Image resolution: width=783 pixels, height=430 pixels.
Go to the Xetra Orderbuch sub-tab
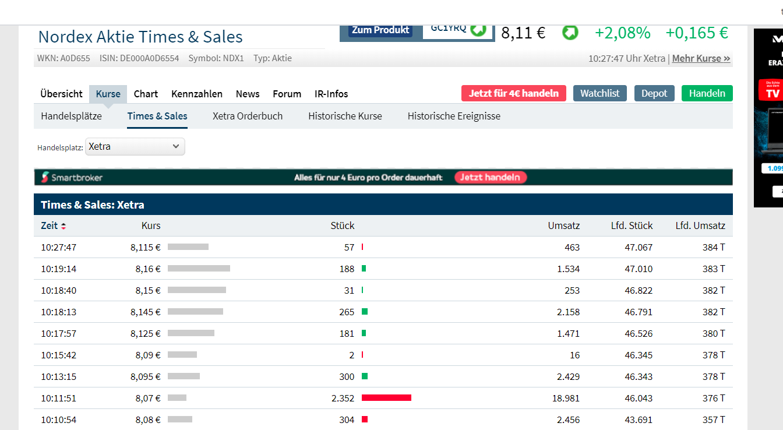[248, 116]
